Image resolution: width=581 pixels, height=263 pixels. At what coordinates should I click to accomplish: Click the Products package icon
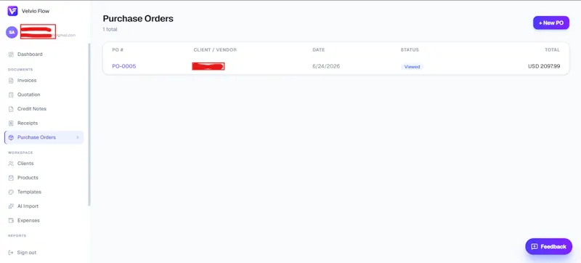coord(11,178)
